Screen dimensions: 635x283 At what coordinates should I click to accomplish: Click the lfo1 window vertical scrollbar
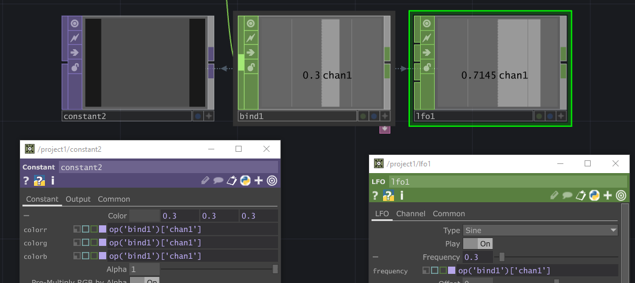coord(625,243)
